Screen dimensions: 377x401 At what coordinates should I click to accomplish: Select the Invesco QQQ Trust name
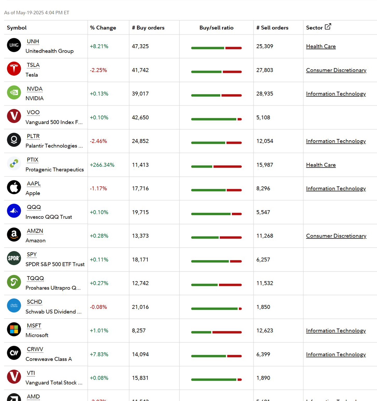tap(49, 217)
